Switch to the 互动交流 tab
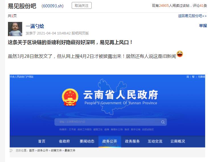 155,141
